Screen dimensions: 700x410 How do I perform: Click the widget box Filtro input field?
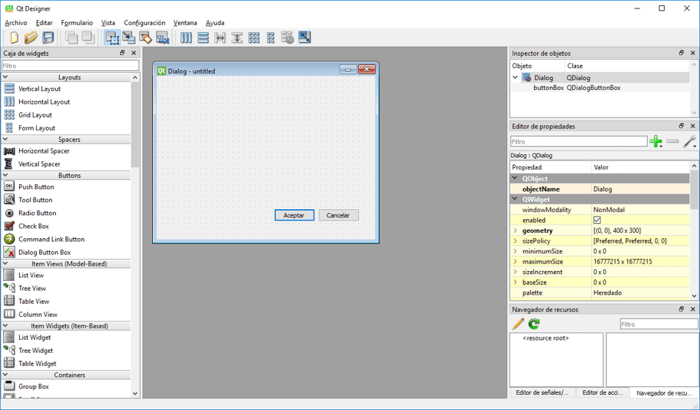70,66
